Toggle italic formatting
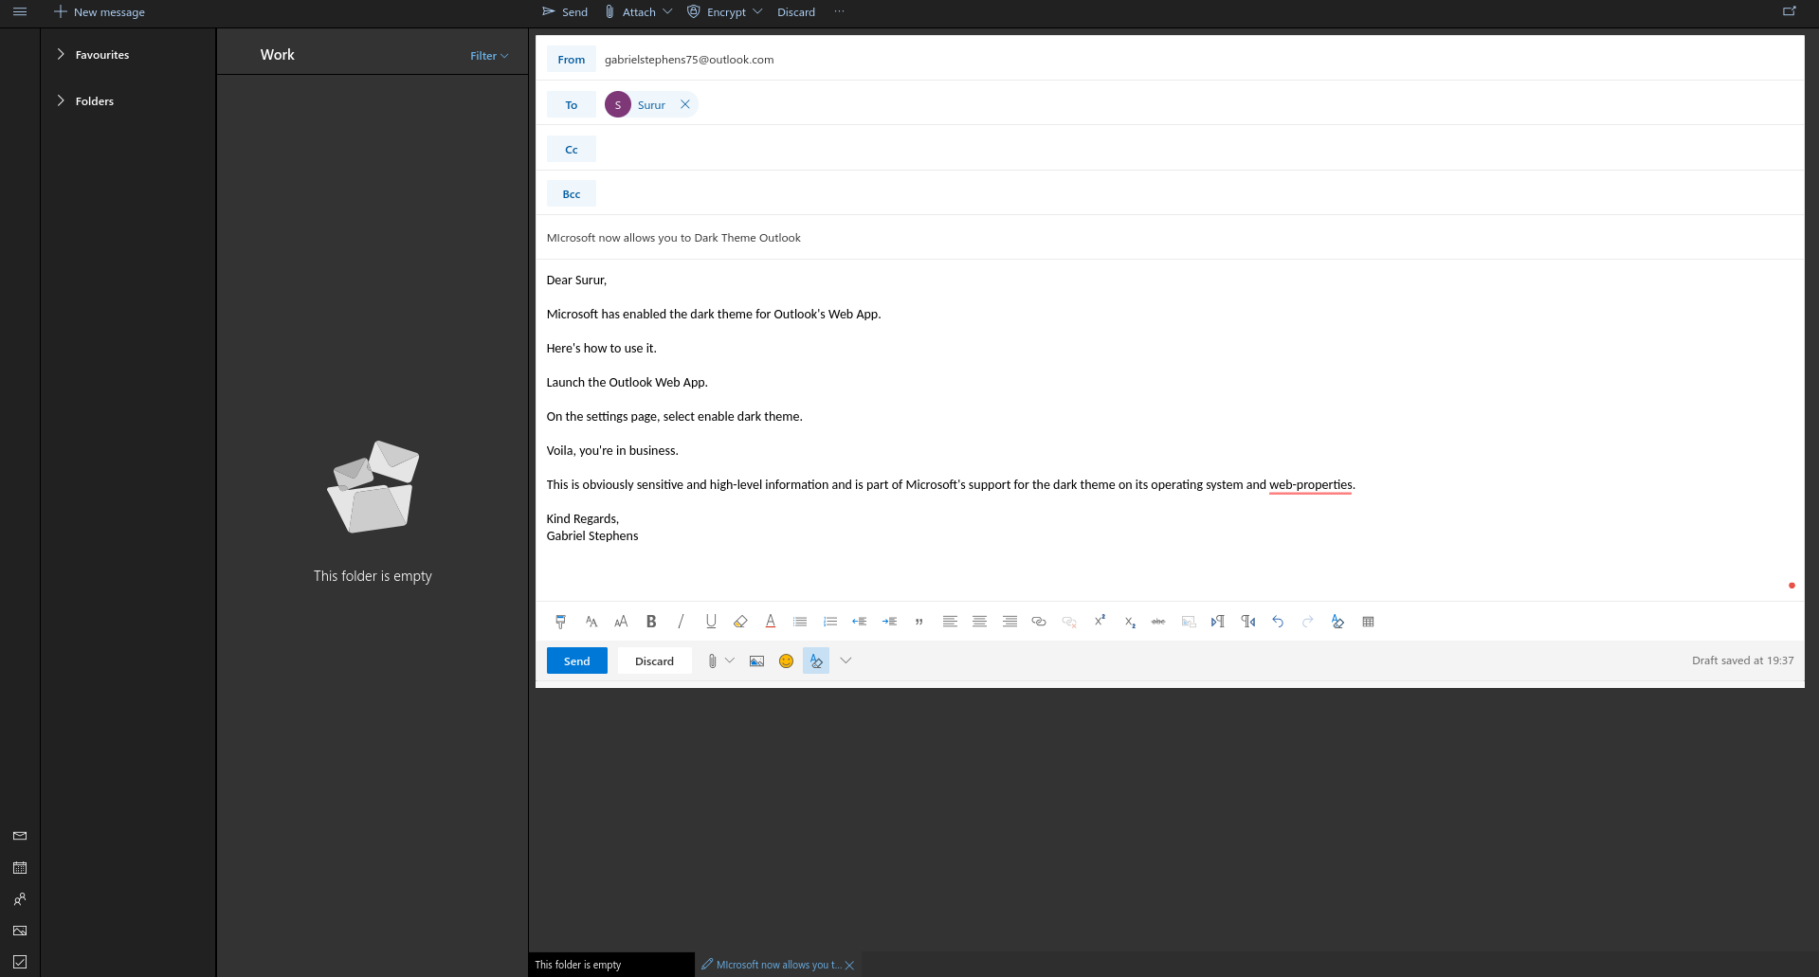 click(681, 622)
